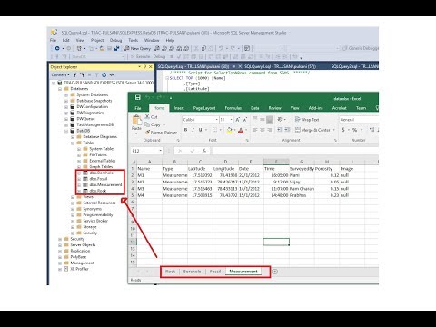The width and height of the screenshot is (436, 327).
Task: Click the Align Right icon in Excel
Action: [270, 130]
